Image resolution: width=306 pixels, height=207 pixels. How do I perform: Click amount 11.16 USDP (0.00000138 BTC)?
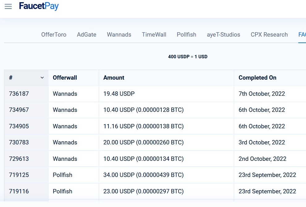click(x=143, y=126)
